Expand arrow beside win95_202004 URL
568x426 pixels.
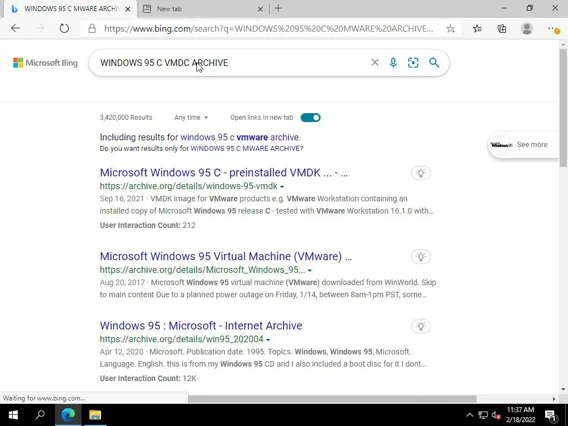268,340
